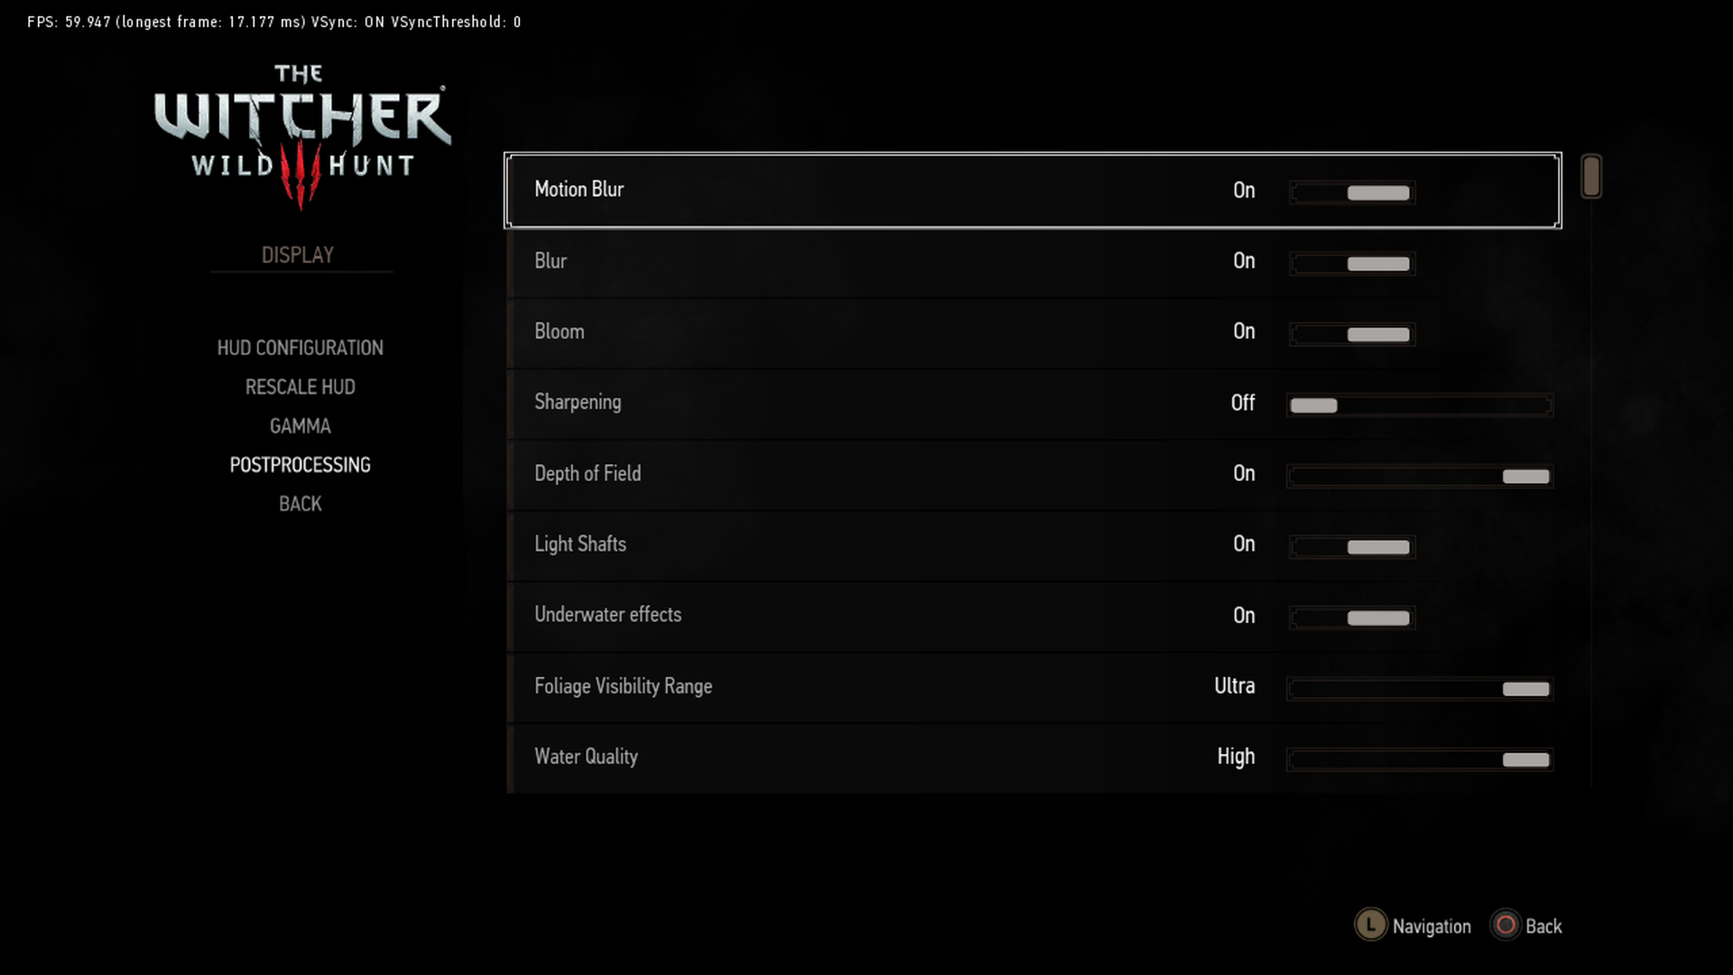Click the HUD Configuration menu item

[300, 348]
